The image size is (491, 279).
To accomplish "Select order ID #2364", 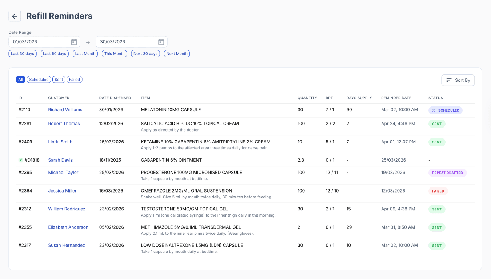I will 25,191.
